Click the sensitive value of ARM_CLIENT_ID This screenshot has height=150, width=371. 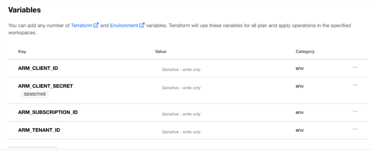click(181, 70)
